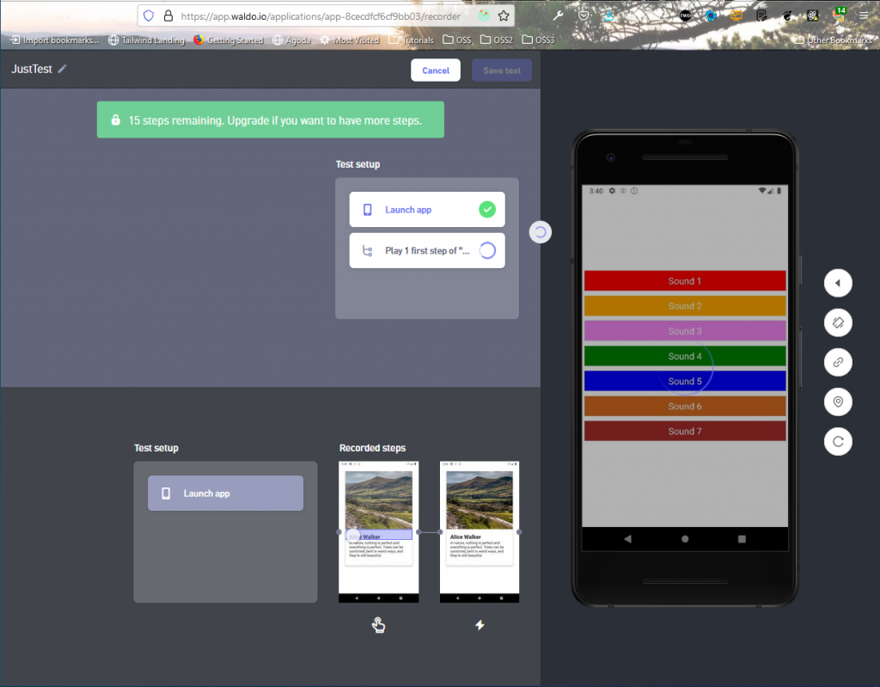Tap the Sound 6 brown bar
880x687 pixels.
pyautogui.click(x=685, y=406)
